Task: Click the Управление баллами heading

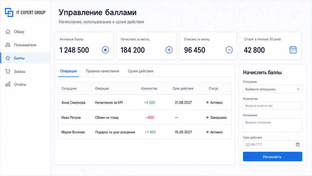Action: click(x=97, y=12)
